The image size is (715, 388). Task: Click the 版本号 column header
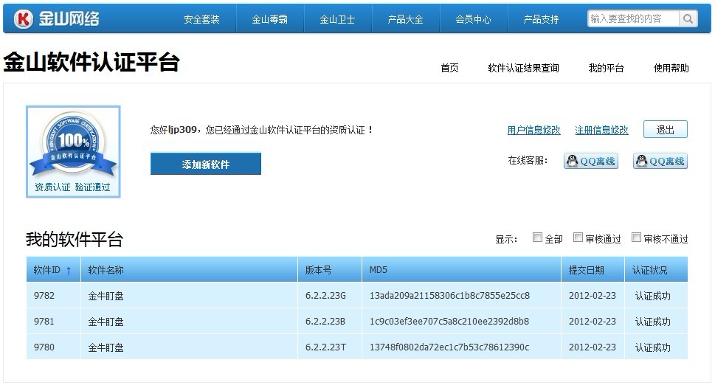tap(330, 269)
